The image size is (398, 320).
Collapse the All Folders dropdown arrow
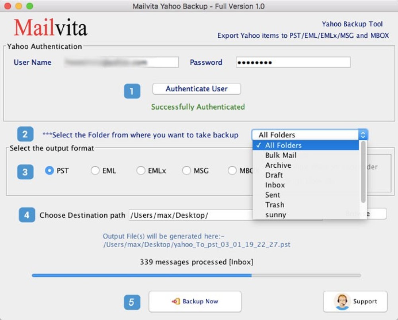[x=363, y=135]
